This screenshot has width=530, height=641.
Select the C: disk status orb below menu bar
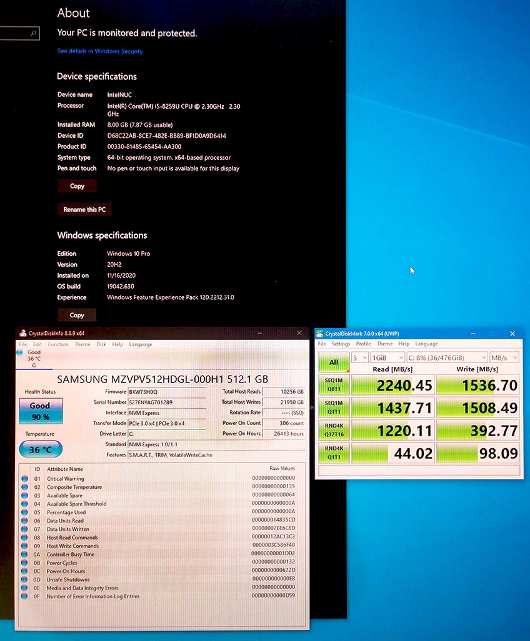tap(21, 354)
